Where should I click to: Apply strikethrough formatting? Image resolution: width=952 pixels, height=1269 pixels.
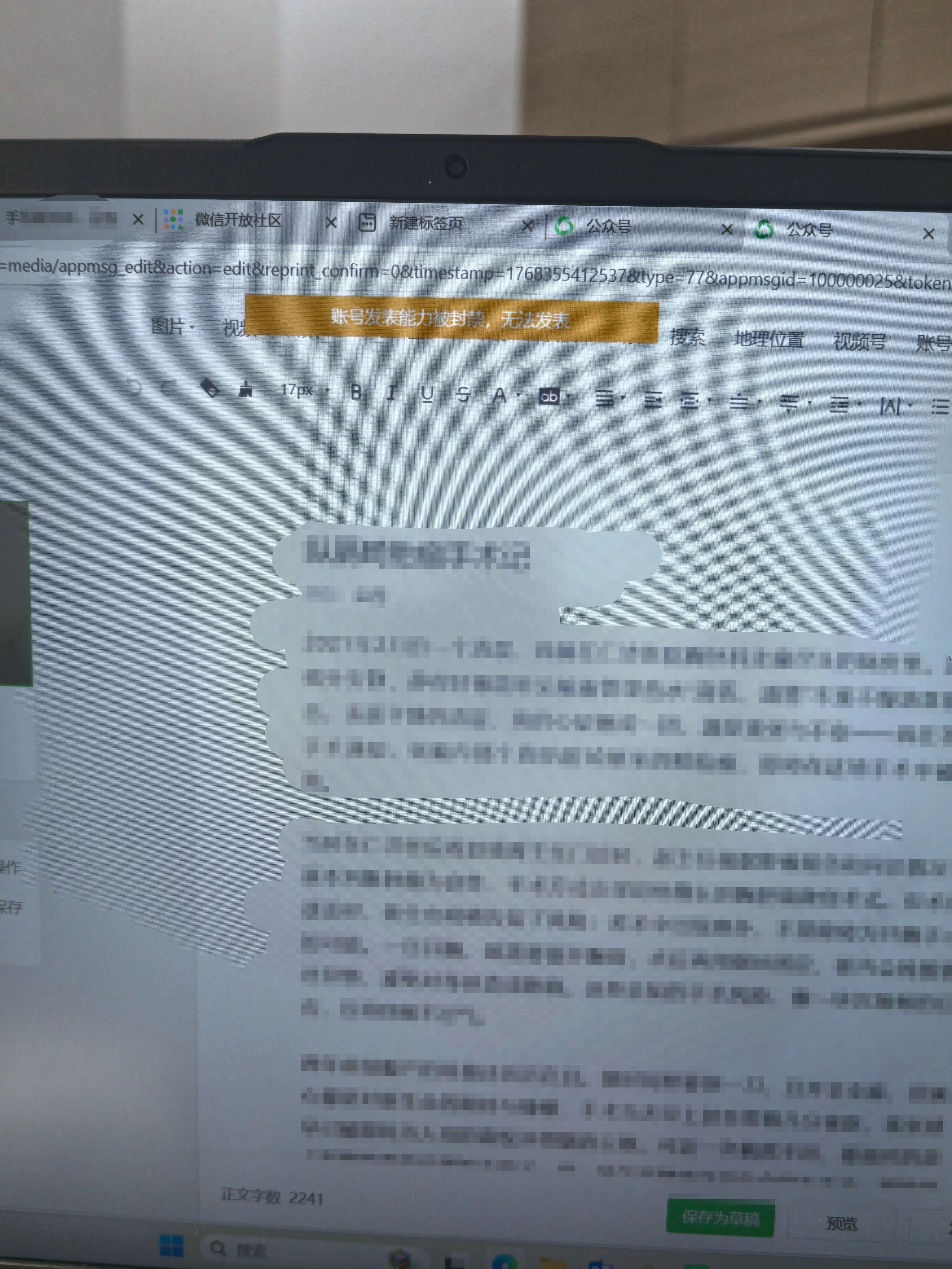[462, 395]
